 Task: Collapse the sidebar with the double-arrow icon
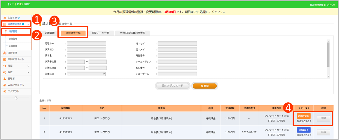pos(16,98)
